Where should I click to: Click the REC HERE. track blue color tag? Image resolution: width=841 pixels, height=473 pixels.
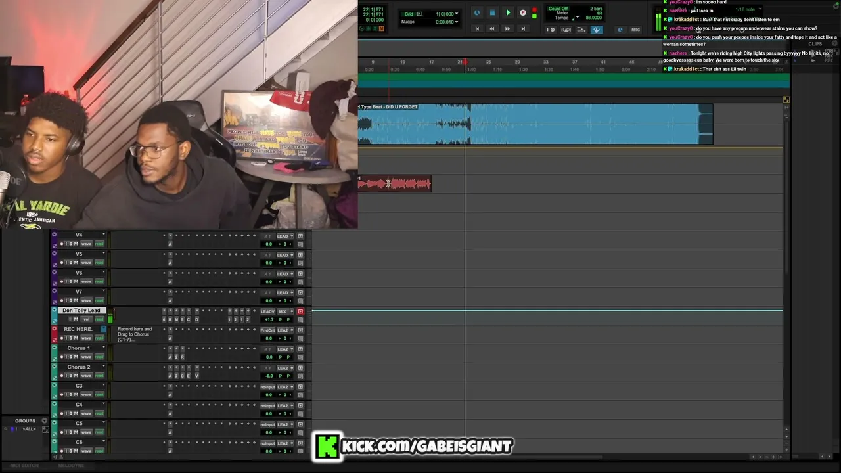[103, 329]
